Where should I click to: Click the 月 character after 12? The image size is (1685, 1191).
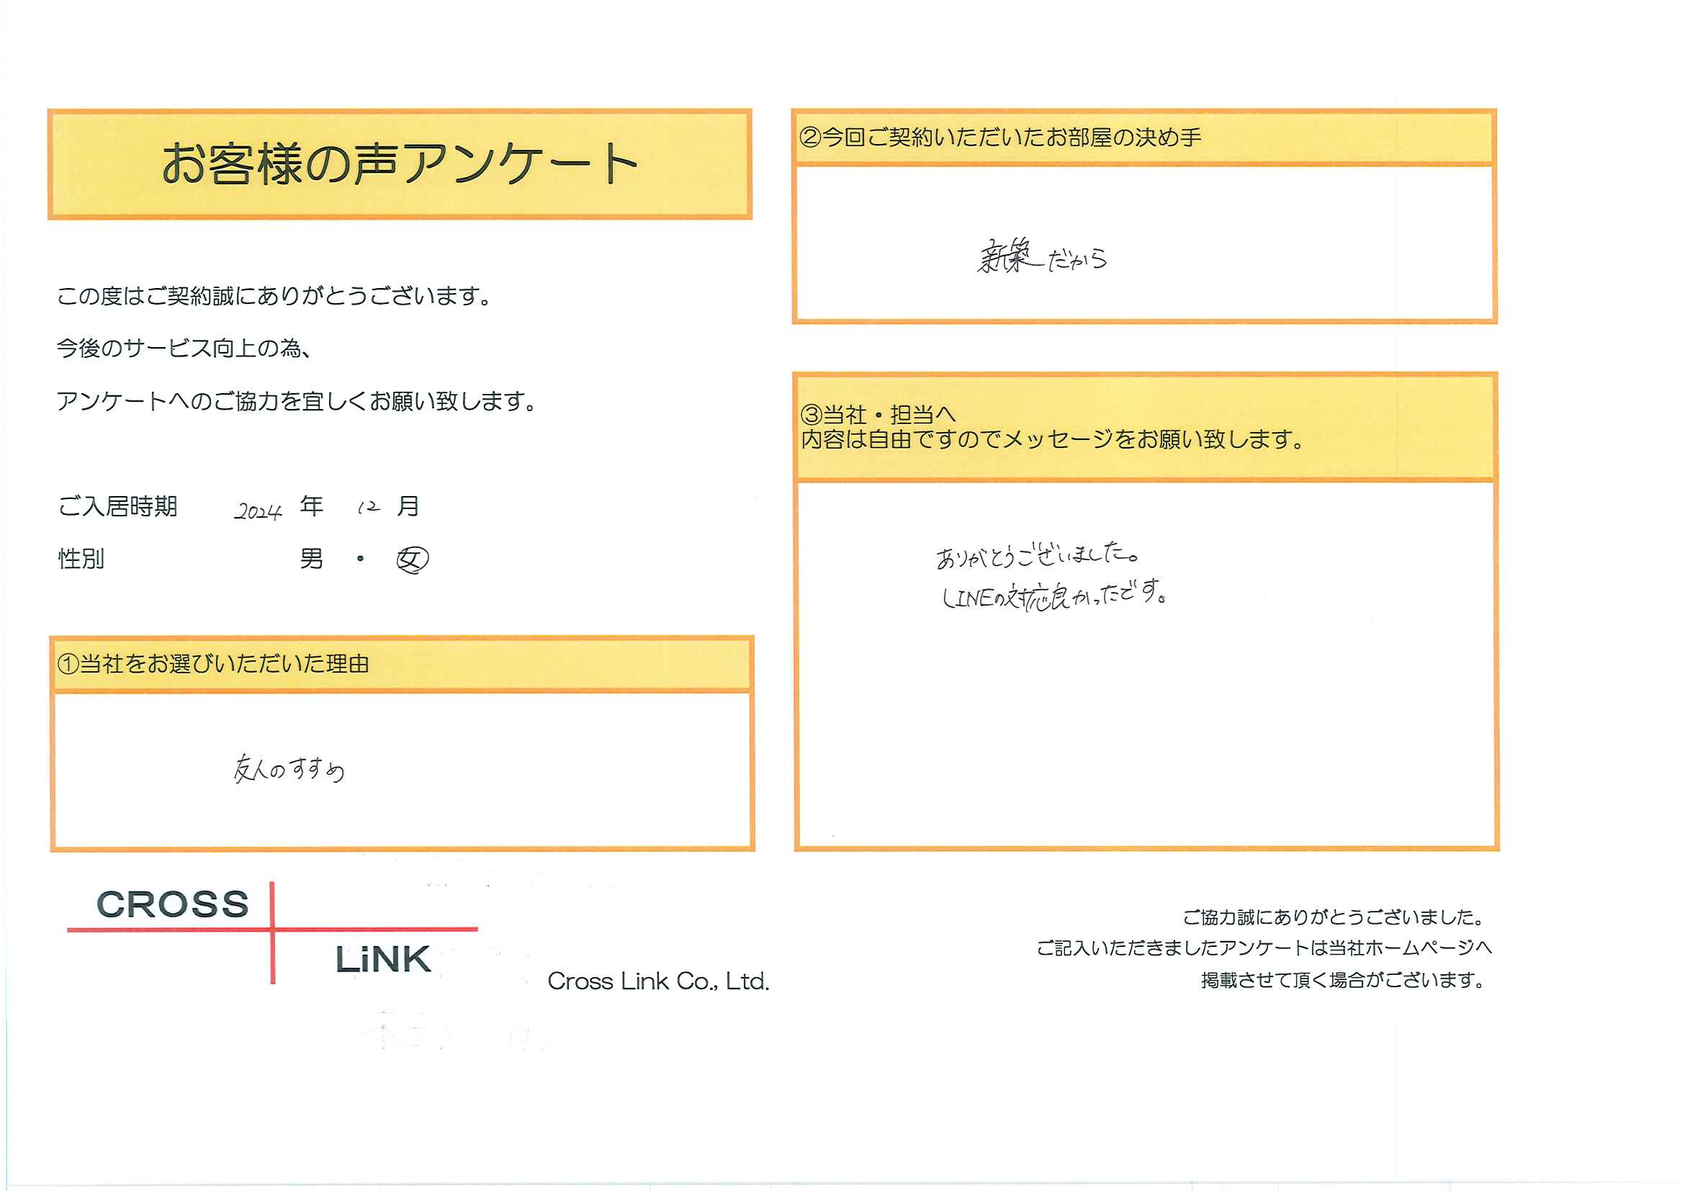coord(408,506)
